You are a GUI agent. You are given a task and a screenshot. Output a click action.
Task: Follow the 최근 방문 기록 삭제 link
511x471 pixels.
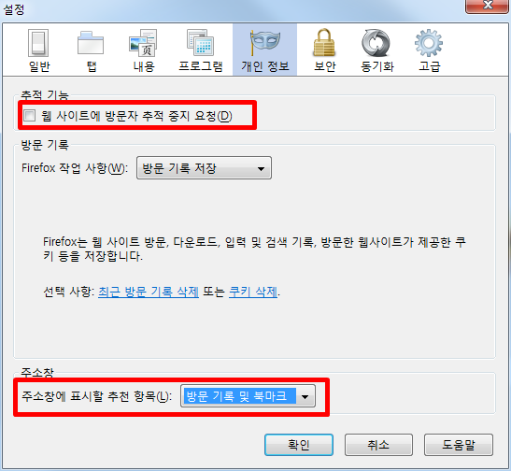pos(149,292)
